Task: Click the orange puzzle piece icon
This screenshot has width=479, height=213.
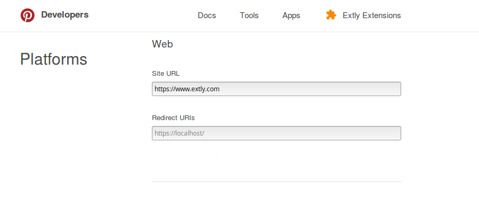Action: (x=331, y=15)
